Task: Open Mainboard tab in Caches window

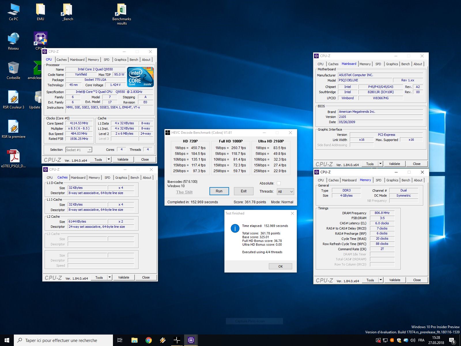Action: click(78, 178)
